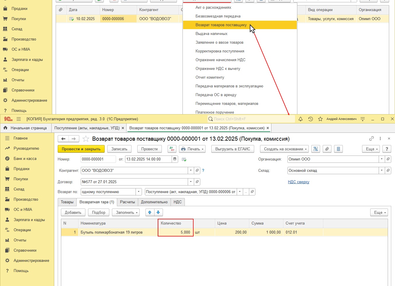Click into the Номер field 0000-000001
Image resolution: width=395 pixels, height=286 pixels.
[x=98, y=159]
